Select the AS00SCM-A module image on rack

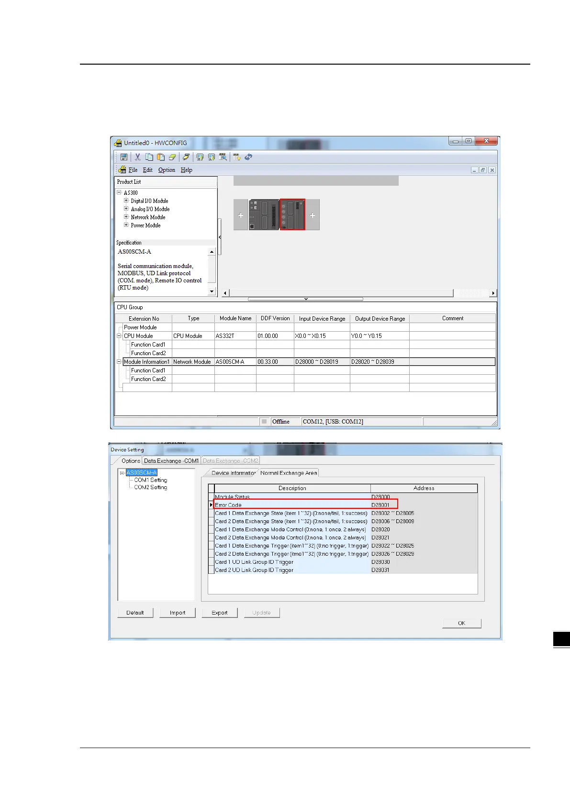[x=292, y=215]
